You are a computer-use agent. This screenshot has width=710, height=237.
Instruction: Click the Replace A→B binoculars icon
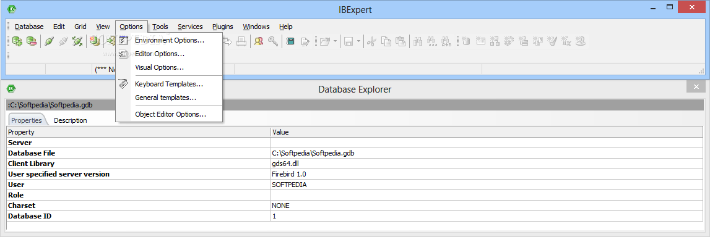point(446,41)
